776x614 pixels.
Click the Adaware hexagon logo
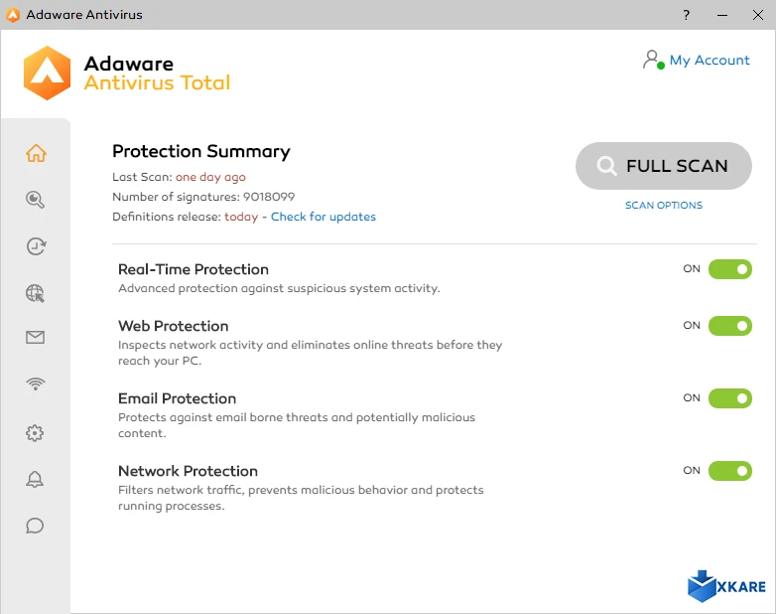pyautogui.click(x=47, y=73)
